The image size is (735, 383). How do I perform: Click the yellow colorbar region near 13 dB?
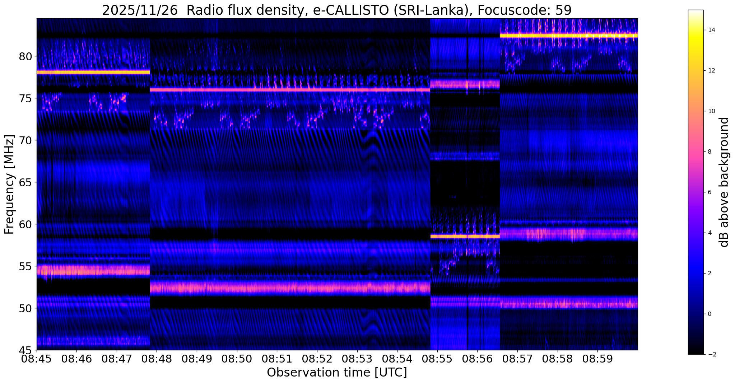tap(696, 50)
